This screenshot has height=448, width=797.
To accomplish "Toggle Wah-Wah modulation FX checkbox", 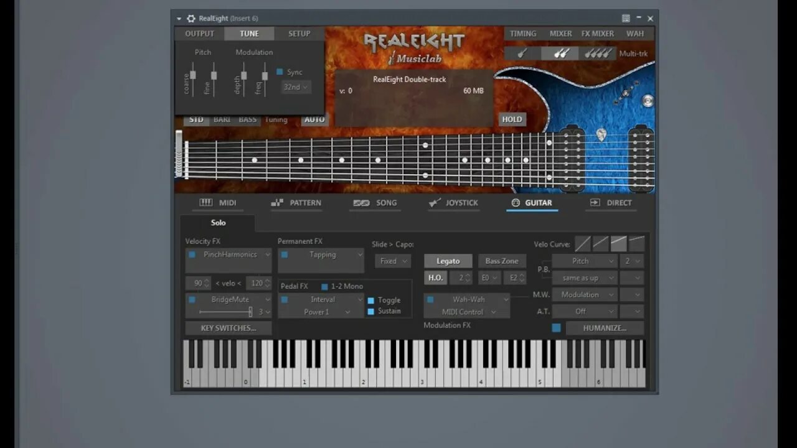I will 430,299.
